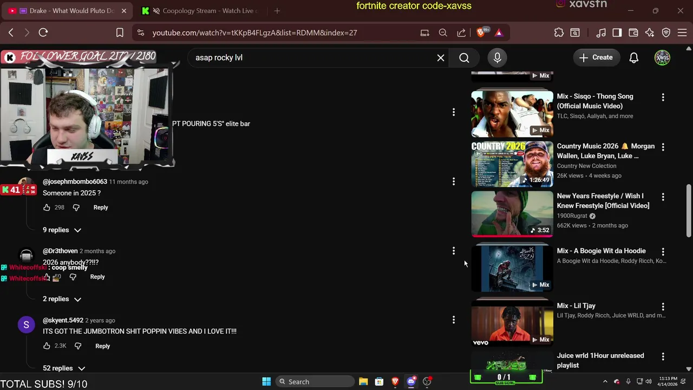Open the Leo AI sparkle icon

click(x=650, y=32)
